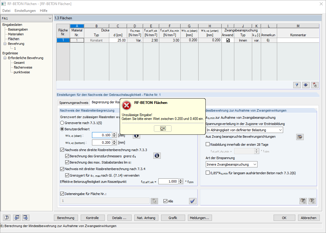Dismiss the error dialog with OK
The image size is (326, 233).
pyautogui.click(x=163, y=129)
